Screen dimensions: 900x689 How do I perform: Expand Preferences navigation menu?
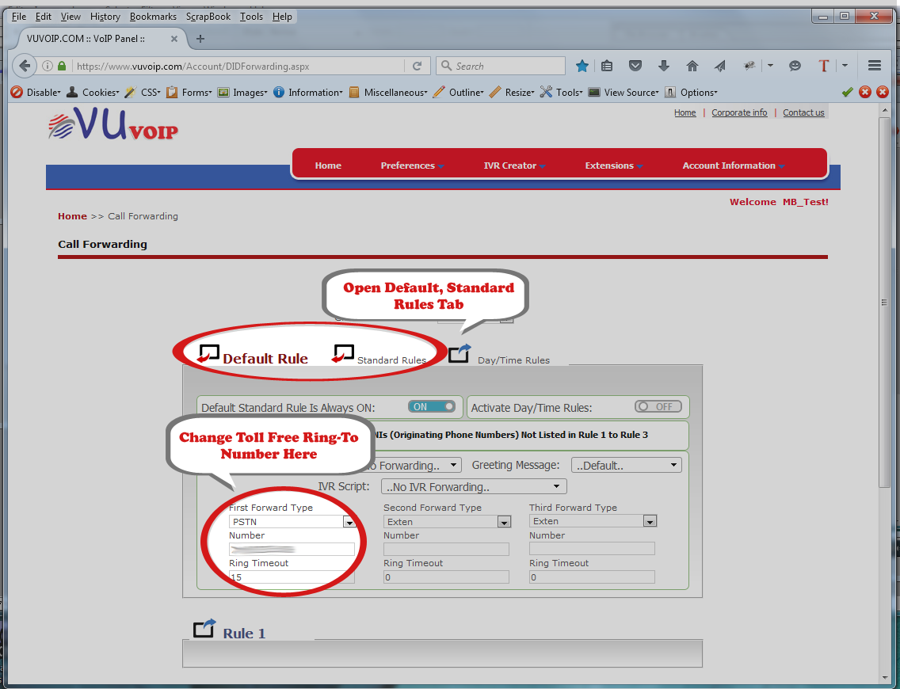click(412, 166)
